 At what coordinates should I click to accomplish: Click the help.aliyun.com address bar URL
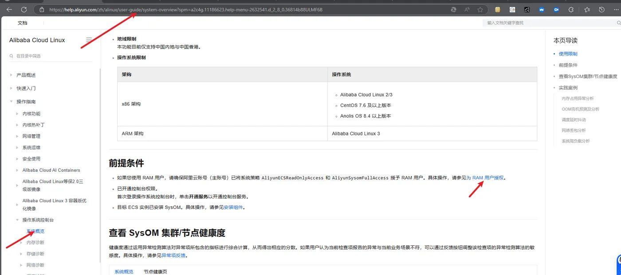pyautogui.click(x=186, y=9)
